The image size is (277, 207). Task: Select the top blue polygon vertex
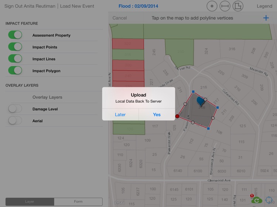point(193,92)
